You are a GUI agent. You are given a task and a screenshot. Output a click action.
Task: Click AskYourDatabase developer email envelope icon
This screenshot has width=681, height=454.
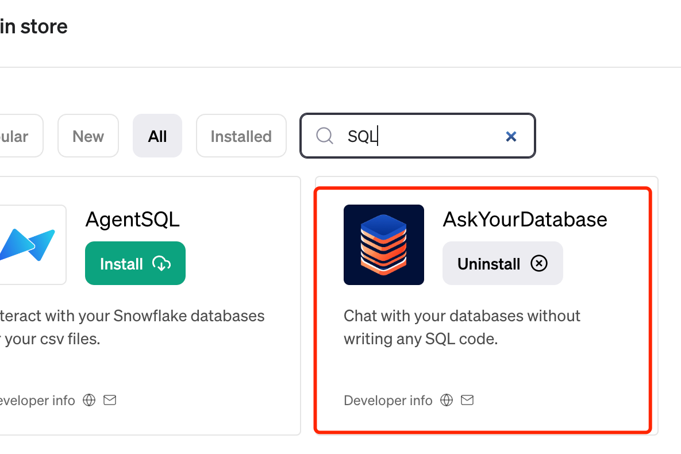click(x=467, y=400)
